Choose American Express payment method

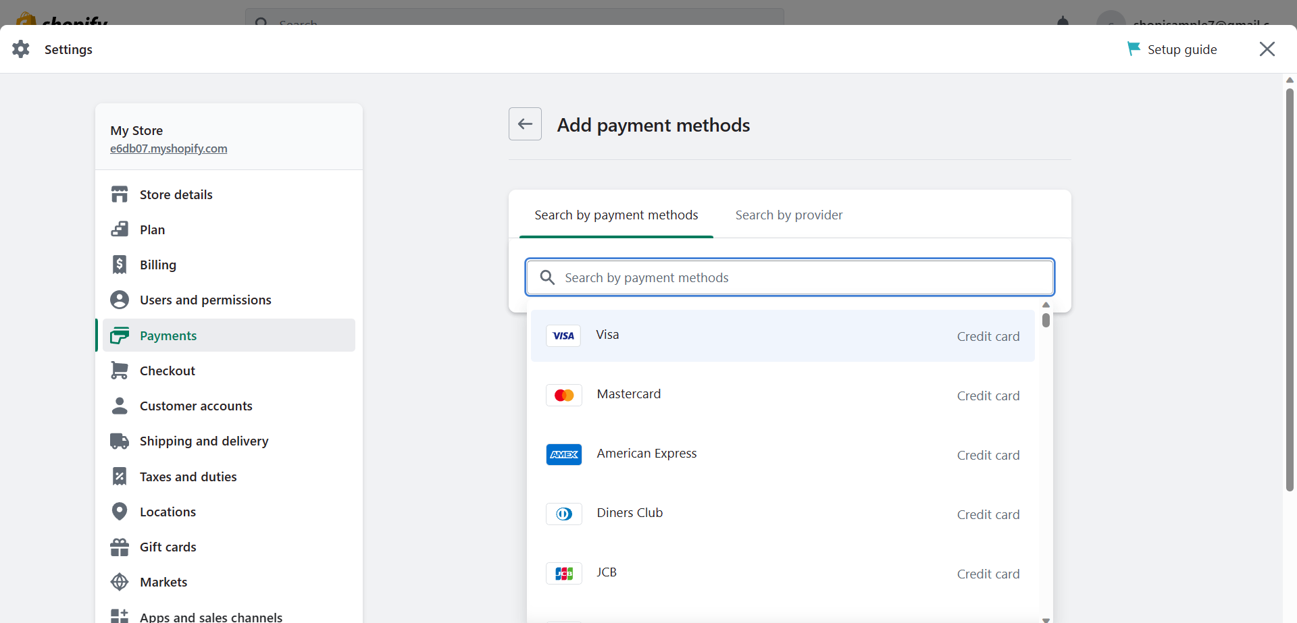[783, 454]
